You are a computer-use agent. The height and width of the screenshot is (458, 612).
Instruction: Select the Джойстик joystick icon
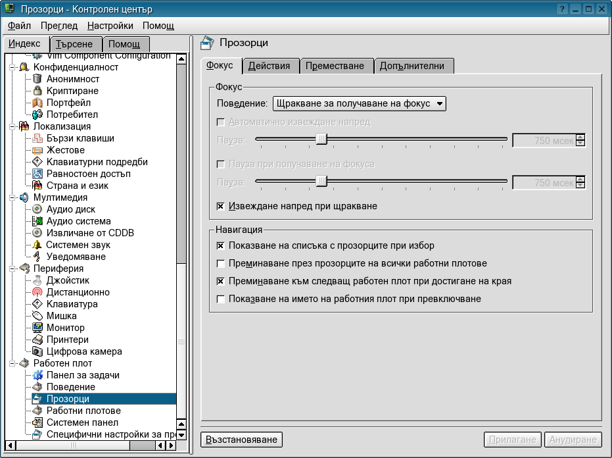pos(37,280)
